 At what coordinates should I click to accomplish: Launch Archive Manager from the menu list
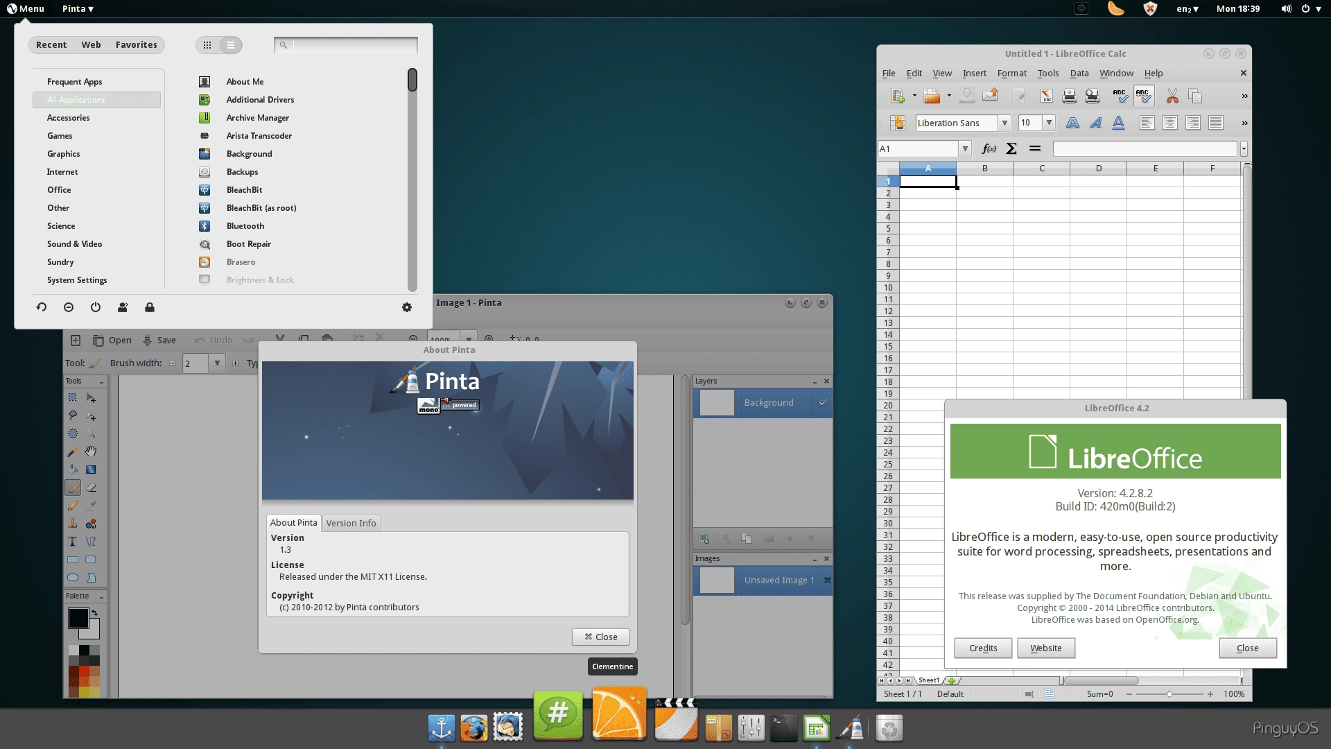point(257,118)
